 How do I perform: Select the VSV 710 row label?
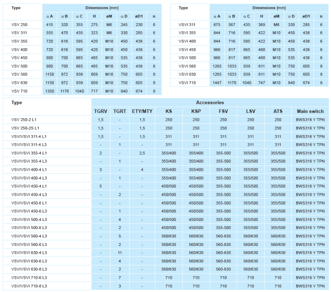[19, 91]
